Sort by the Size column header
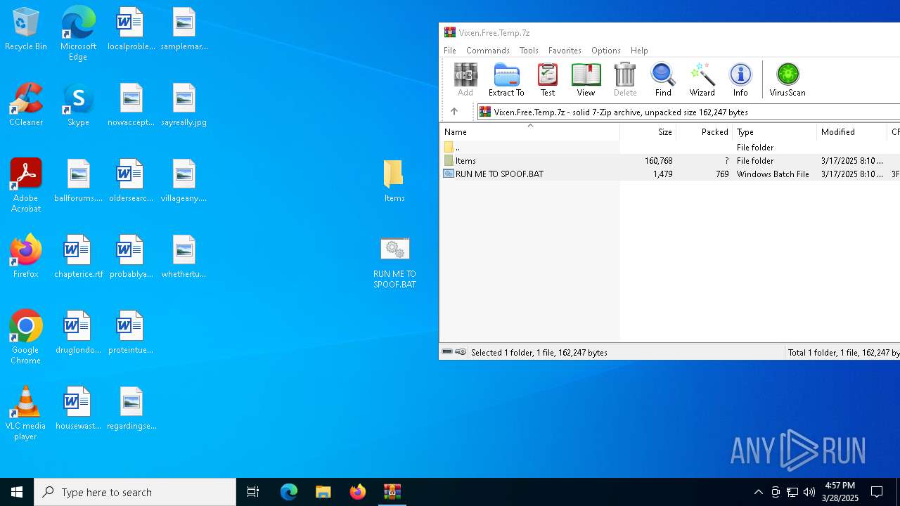900x506 pixels. point(648,132)
